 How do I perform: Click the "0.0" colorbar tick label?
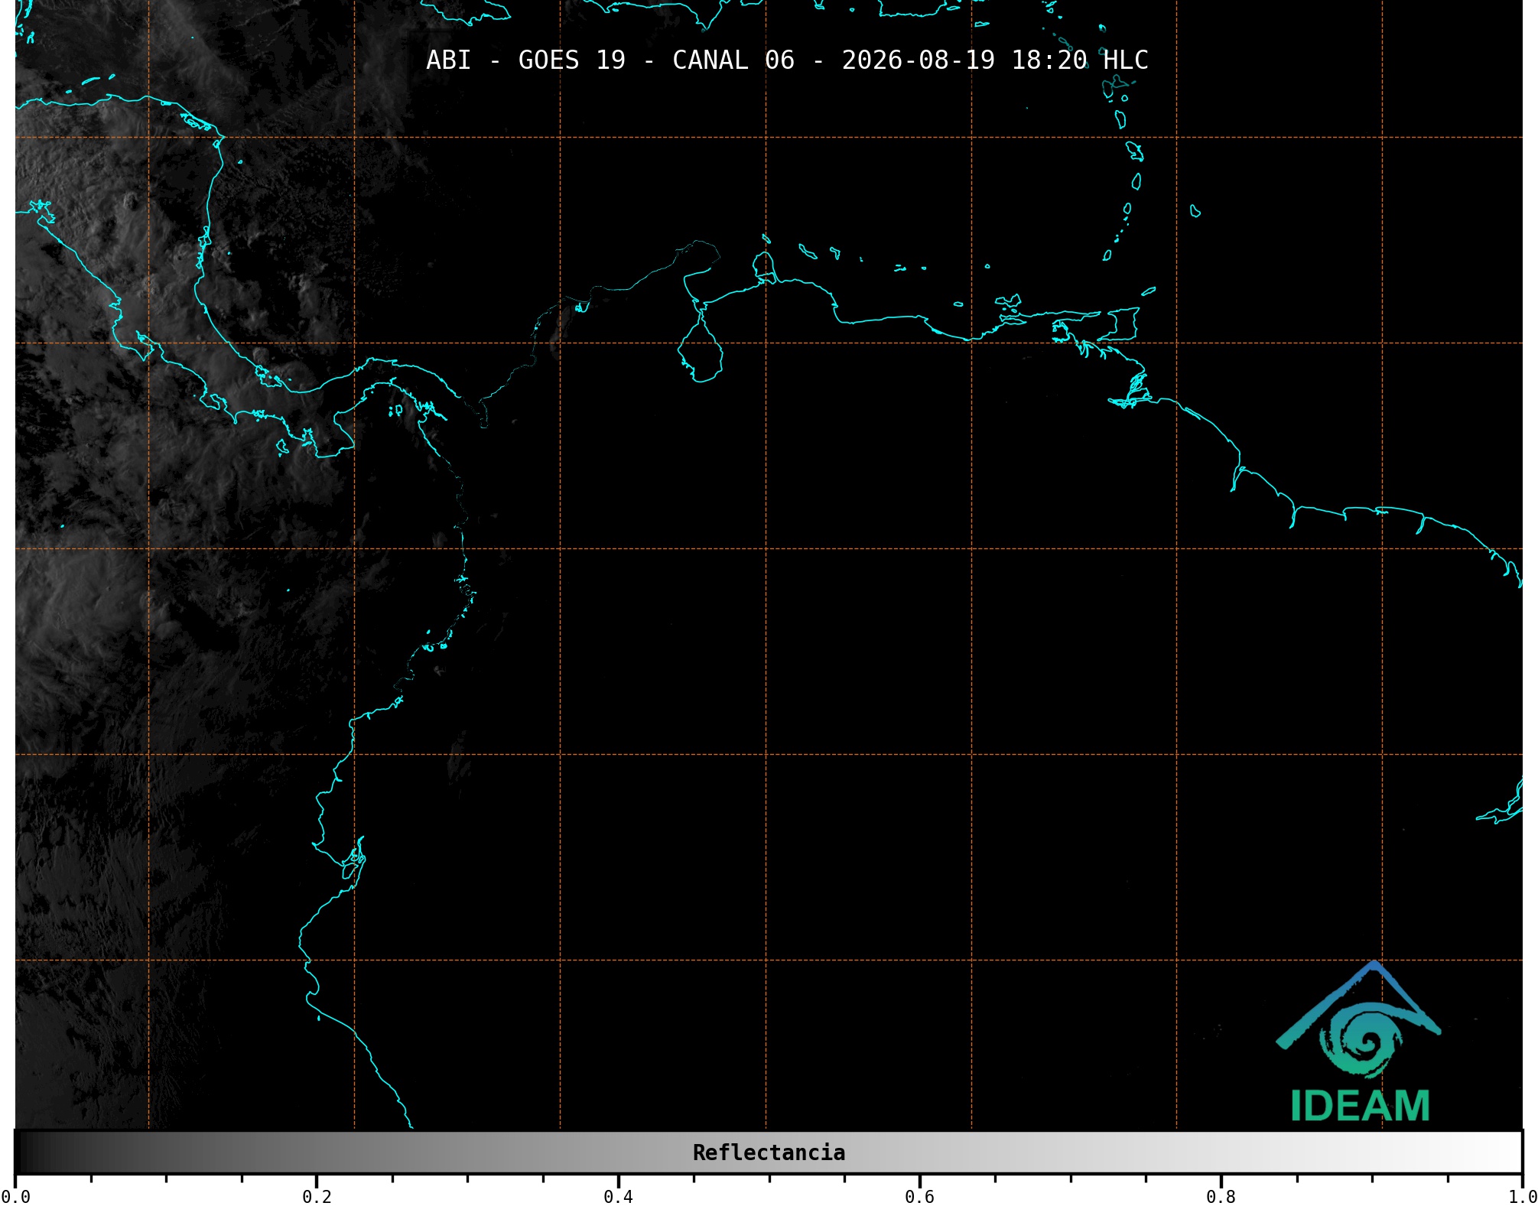[15, 1197]
